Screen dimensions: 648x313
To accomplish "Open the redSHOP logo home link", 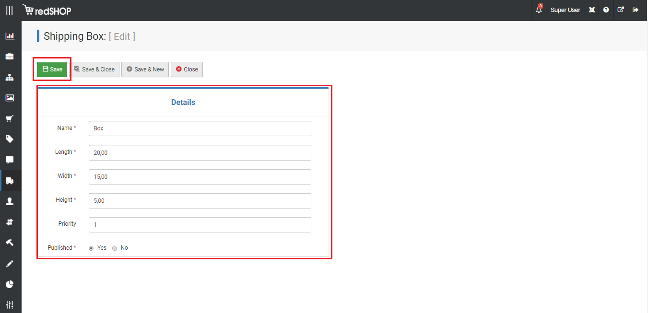I will tap(47, 10).
